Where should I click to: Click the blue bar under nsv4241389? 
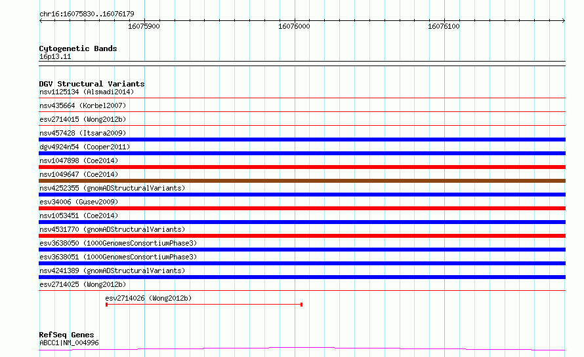coord(302,277)
